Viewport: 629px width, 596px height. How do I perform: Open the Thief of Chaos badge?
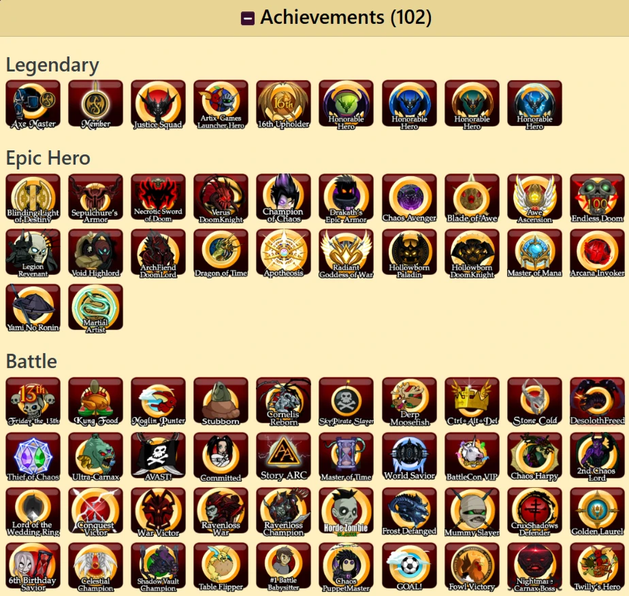(x=33, y=457)
